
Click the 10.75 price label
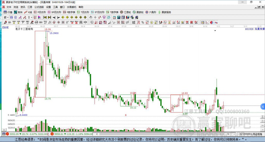(x=48, y=99)
